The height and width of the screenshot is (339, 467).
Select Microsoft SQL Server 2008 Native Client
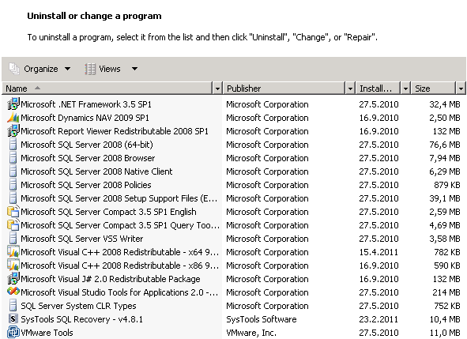pyautogui.click(x=96, y=171)
